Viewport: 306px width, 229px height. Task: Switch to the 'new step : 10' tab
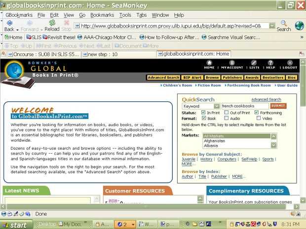pyautogui.click(x=118, y=54)
